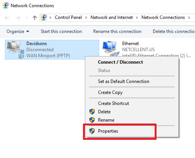Click Rename this connection in toolbar
195x158 pixels.
click(117, 31)
